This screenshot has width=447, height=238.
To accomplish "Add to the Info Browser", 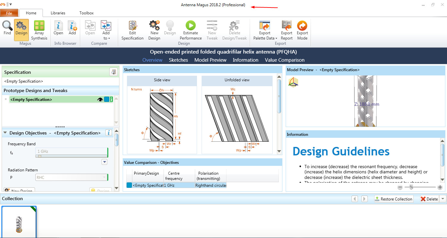I will coord(72,28).
